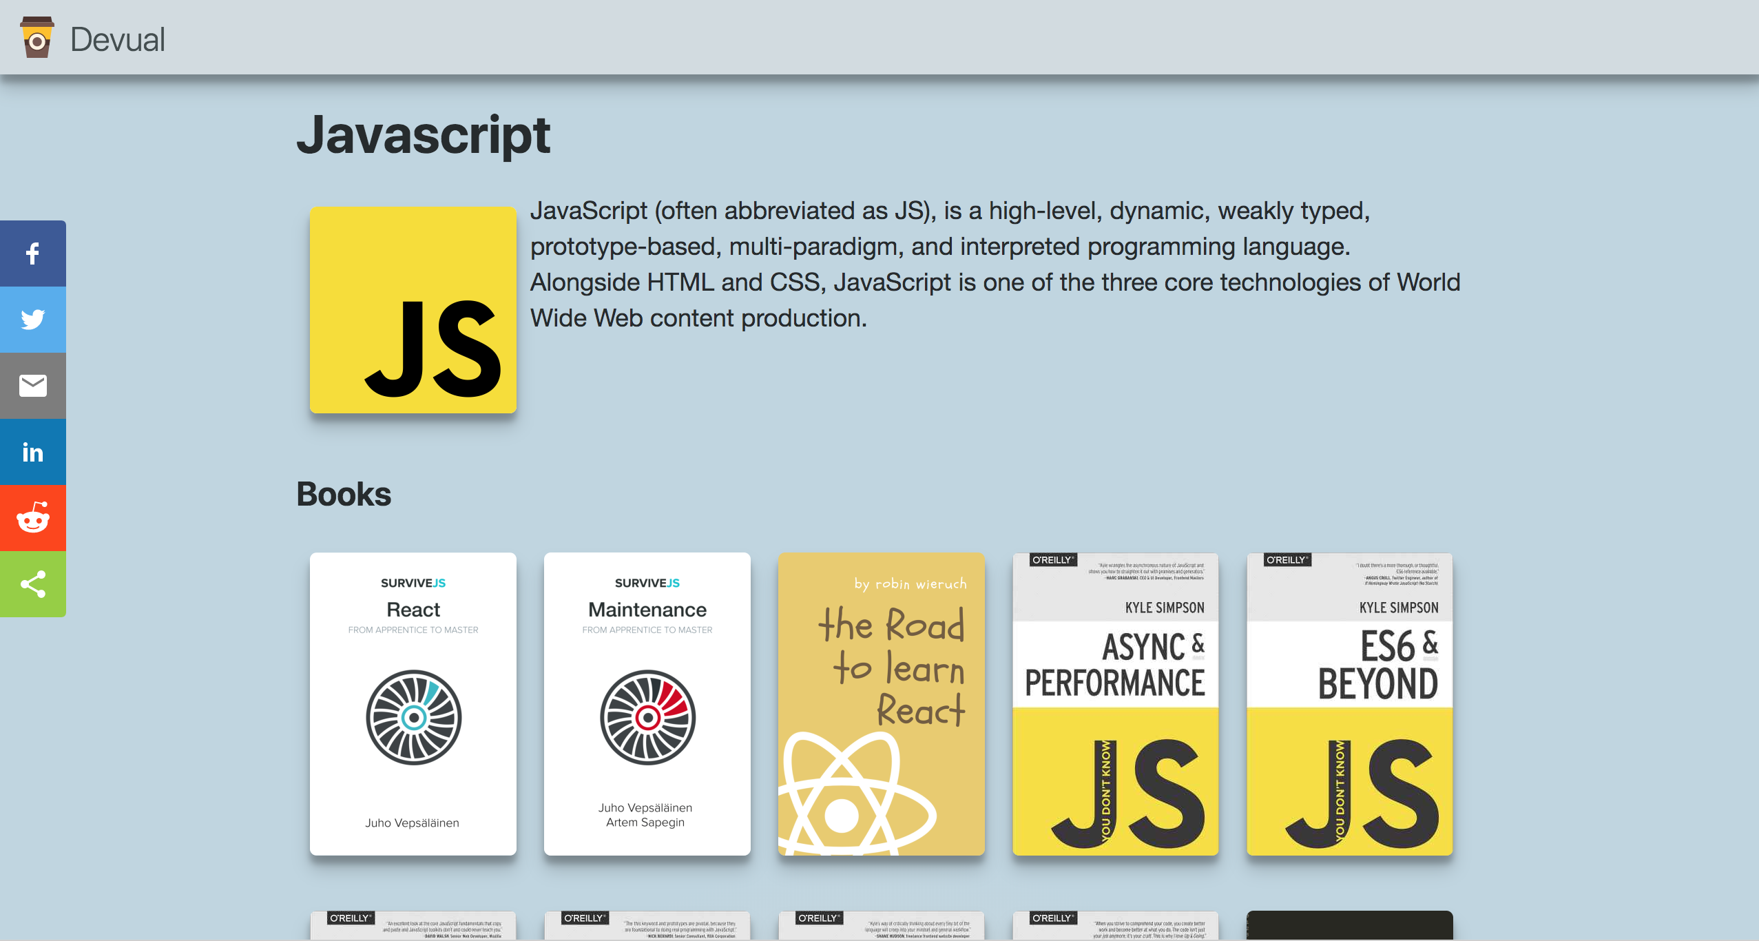Open SurviveJS Maintenance book cover

pyautogui.click(x=647, y=703)
